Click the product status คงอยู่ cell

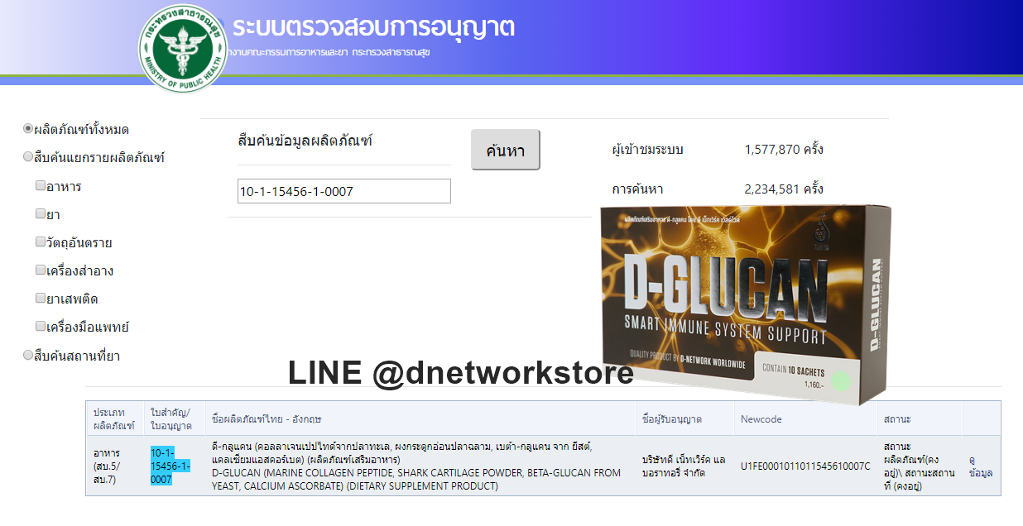pyautogui.click(x=919, y=466)
